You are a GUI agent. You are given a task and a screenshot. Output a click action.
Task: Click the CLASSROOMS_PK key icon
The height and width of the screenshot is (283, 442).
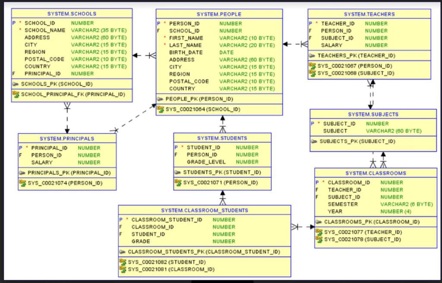(x=319, y=222)
